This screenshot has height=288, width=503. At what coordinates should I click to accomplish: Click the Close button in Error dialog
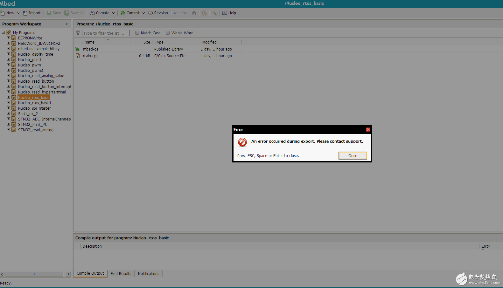(353, 155)
